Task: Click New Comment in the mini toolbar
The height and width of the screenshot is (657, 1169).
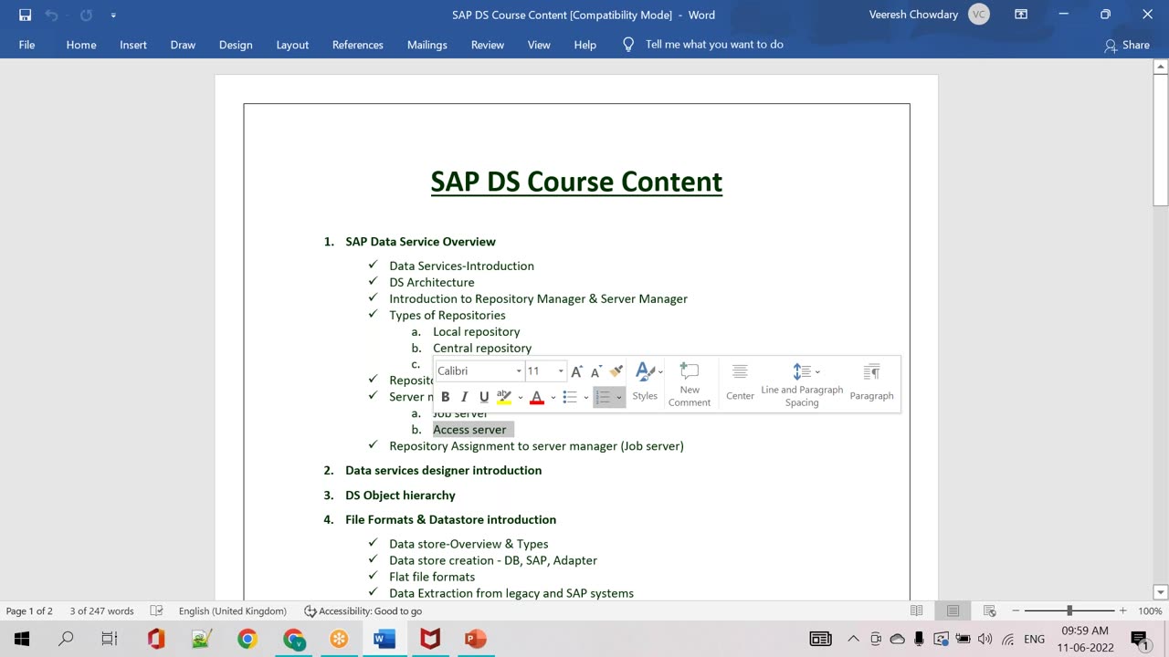Action: pyautogui.click(x=690, y=384)
